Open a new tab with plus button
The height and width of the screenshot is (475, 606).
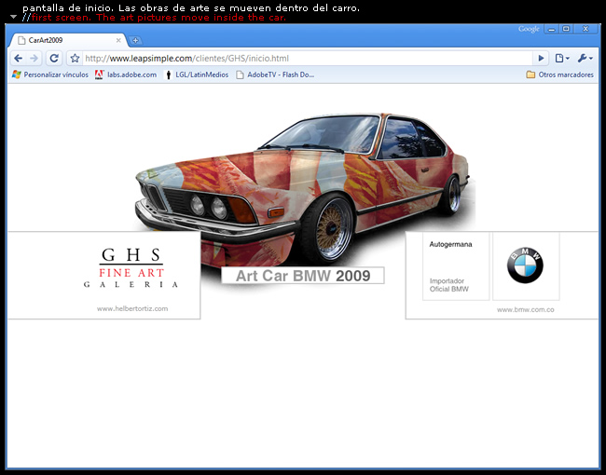tap(136, 40)
